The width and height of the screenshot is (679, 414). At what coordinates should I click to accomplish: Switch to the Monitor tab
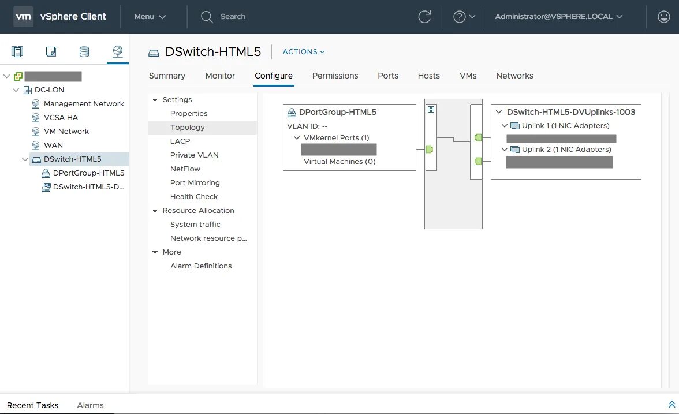tap(220, 76)
